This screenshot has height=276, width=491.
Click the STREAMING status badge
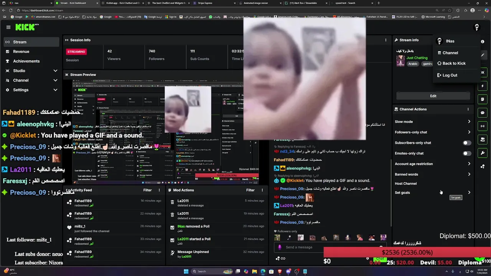(76, 51)
